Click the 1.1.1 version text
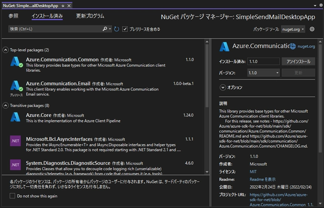This screenshot has width=324, height=208. tap(189, 139)
